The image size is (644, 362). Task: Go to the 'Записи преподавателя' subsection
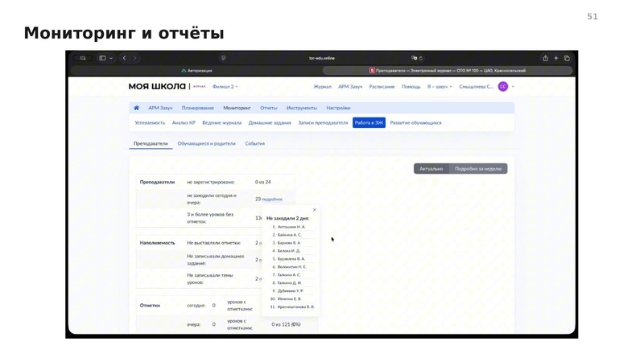323,123
